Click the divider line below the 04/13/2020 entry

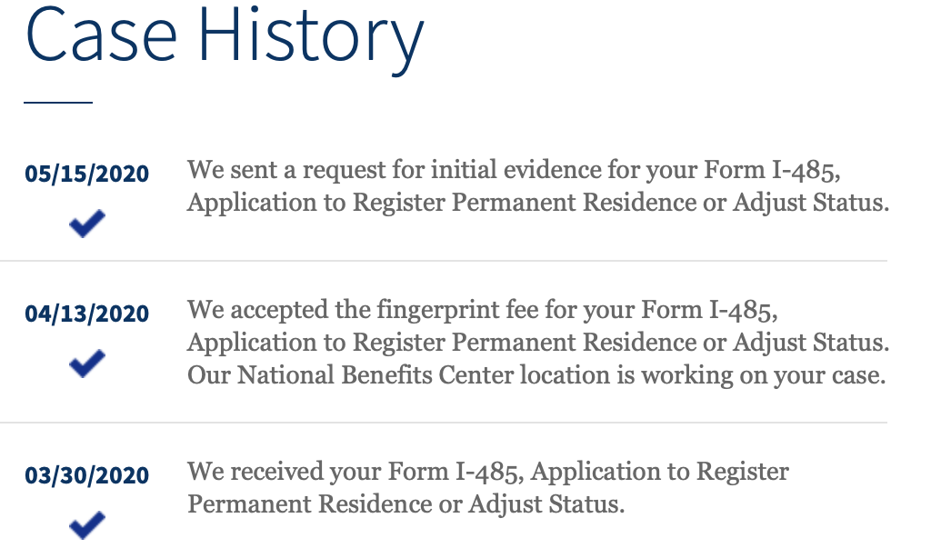444,423
